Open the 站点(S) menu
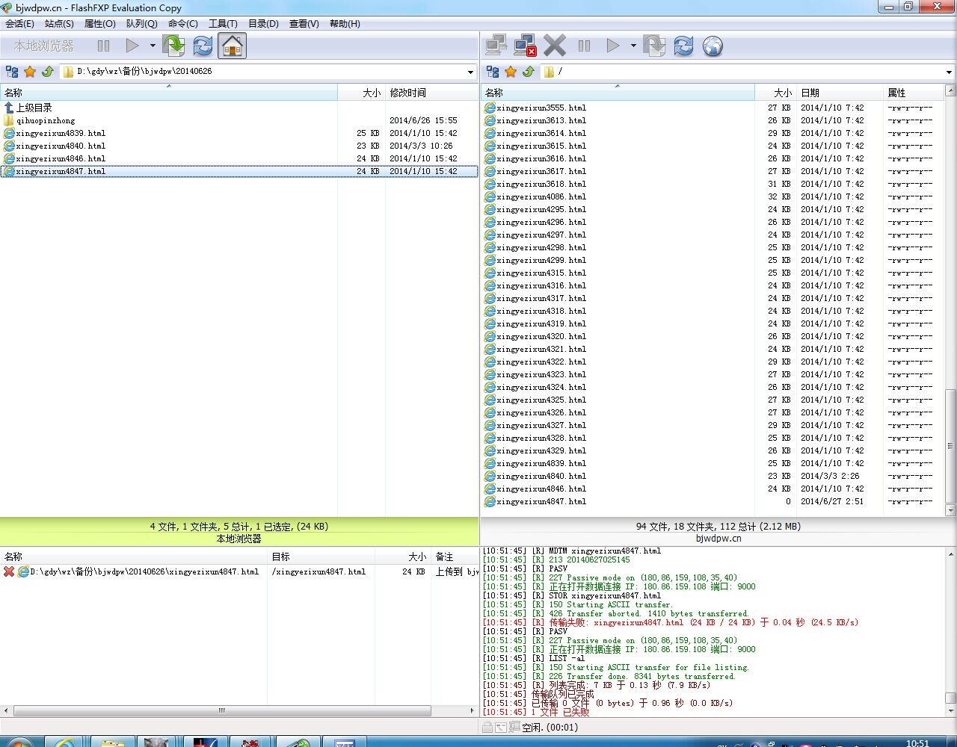The height and width of the screenshot is (747, 957). tap(59, 24)
